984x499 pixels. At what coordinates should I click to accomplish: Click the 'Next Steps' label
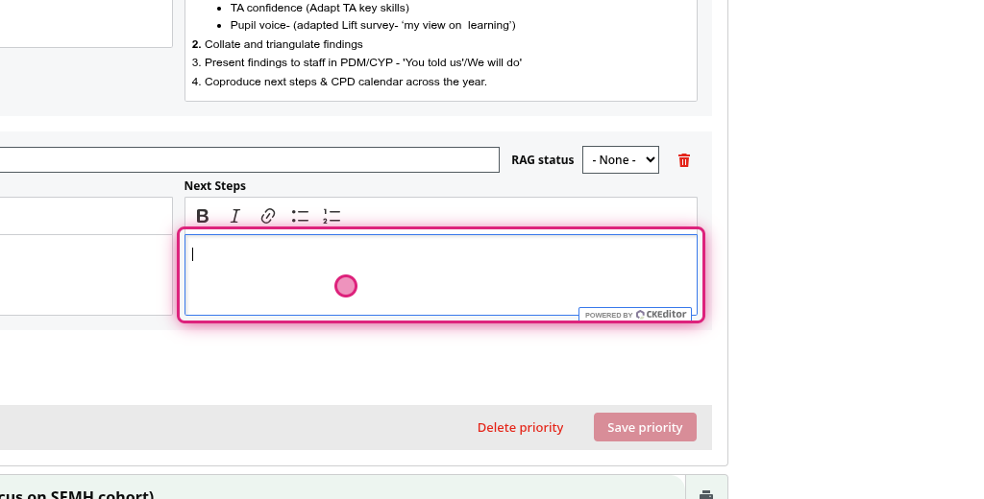pyautogui.click(x=214, y=186)
